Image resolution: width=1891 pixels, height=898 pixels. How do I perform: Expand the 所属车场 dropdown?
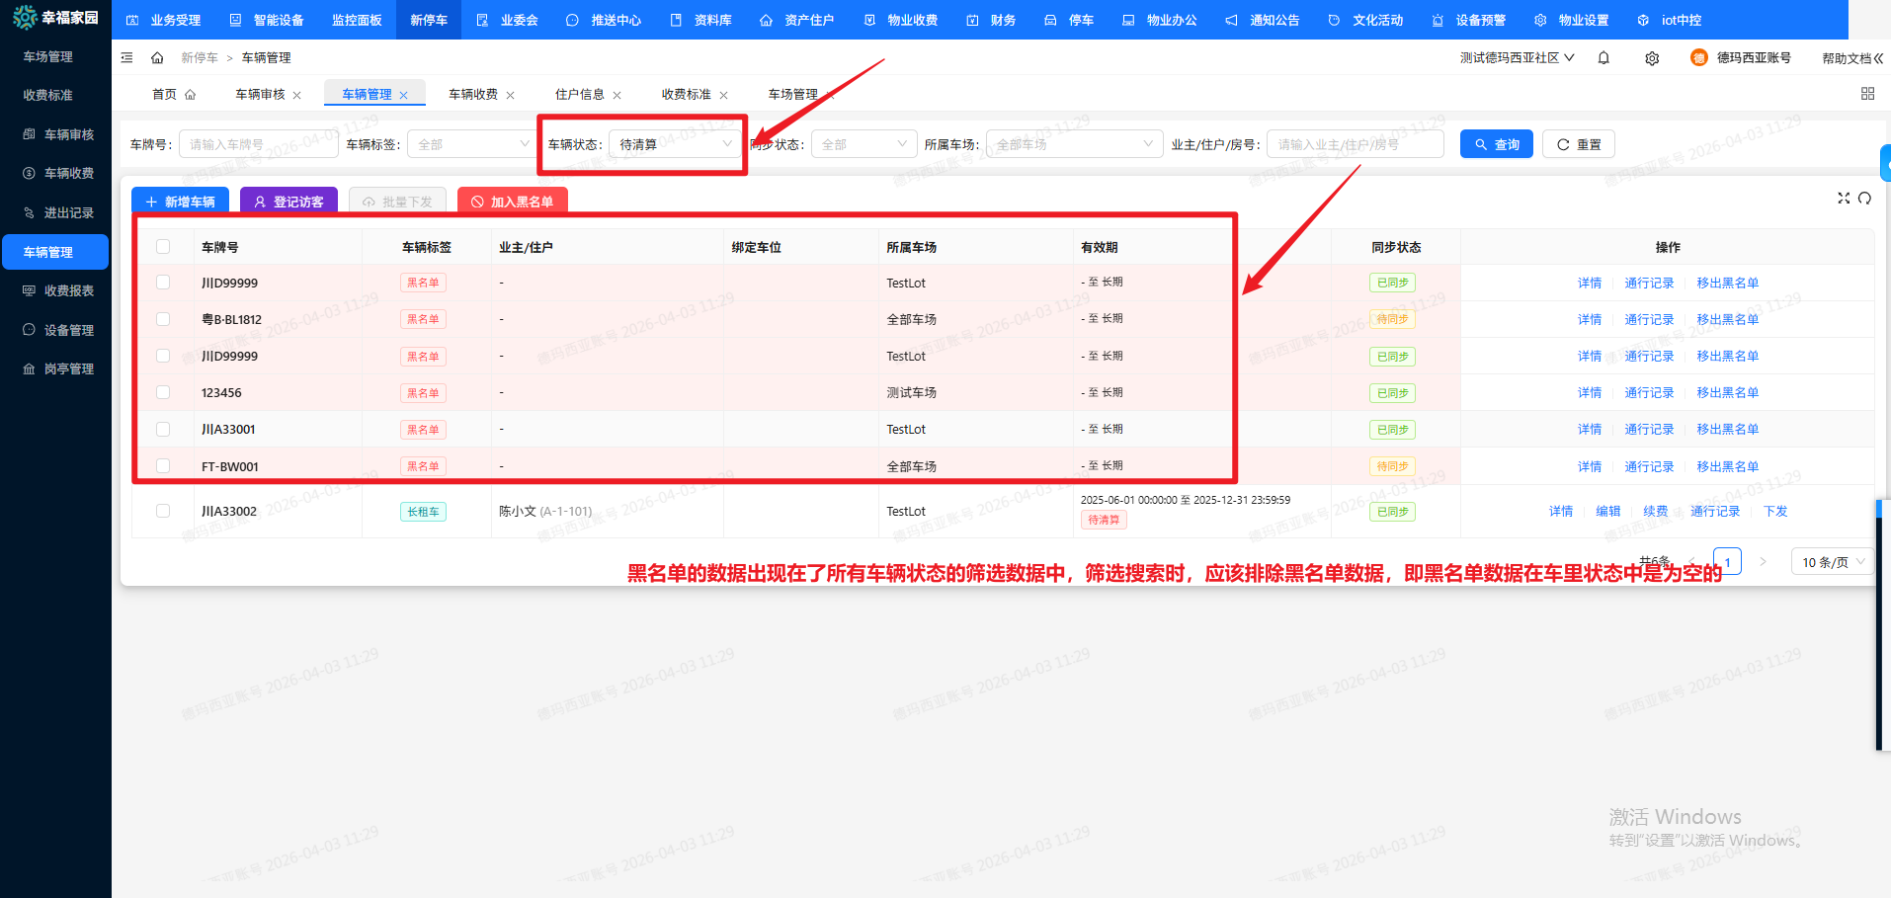coord(1074,144)
